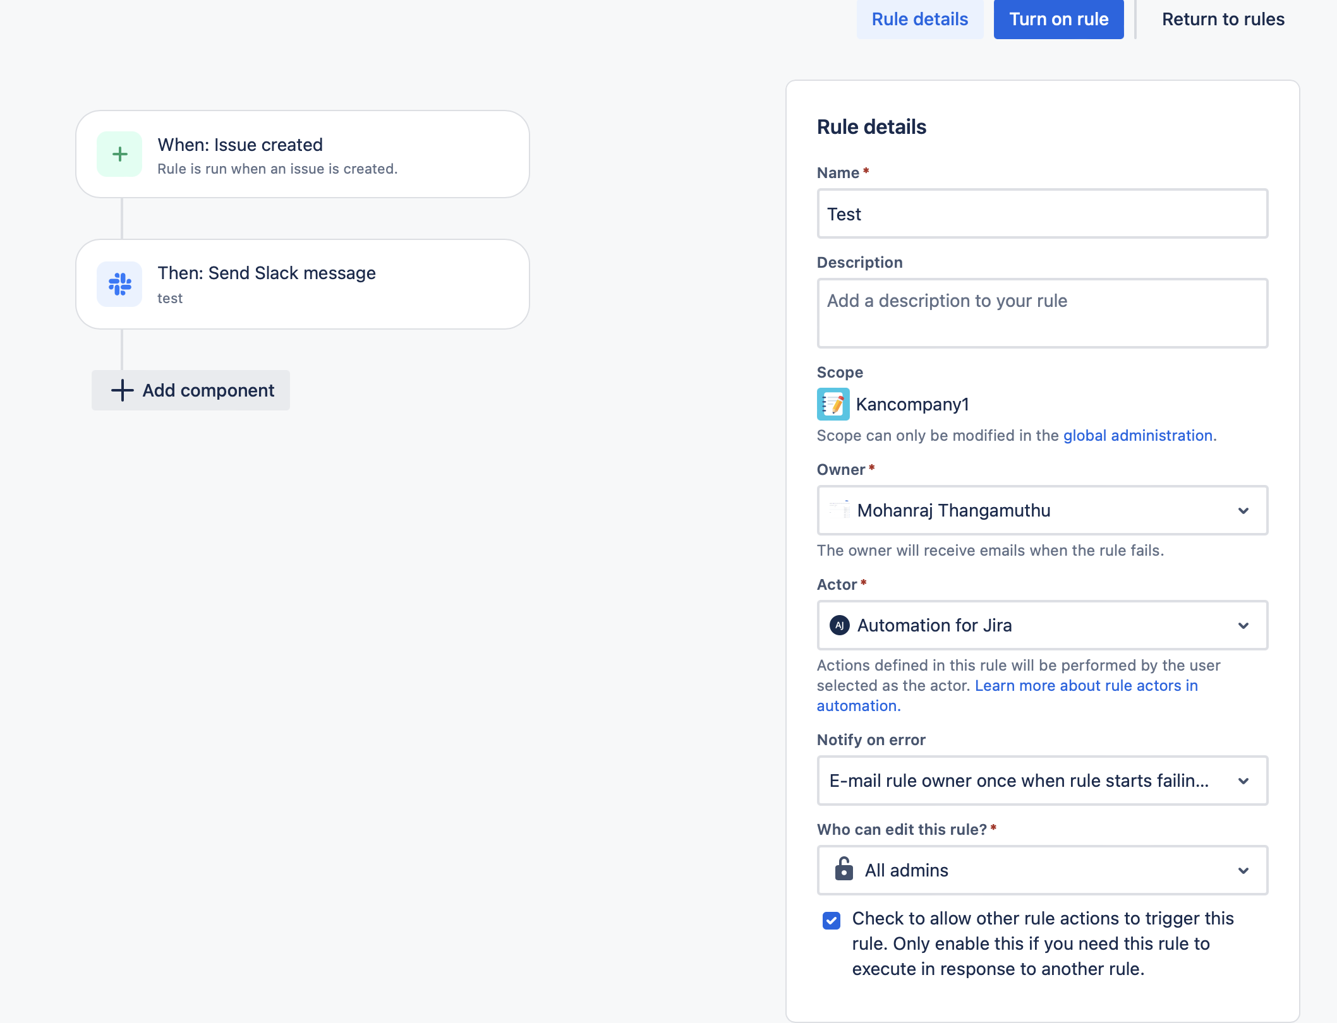Open the global administration link
This screenshot has height=1023, width=1337.
coord(1137,435)
